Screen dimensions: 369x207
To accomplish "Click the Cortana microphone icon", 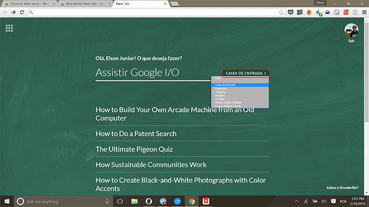I will pyautogui.click(x=107, y=201).
